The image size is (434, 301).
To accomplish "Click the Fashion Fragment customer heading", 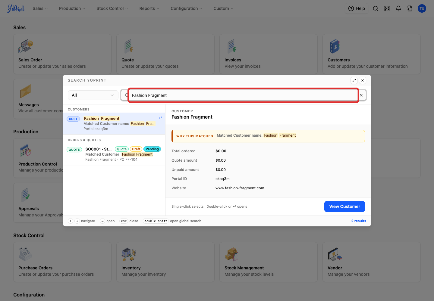I will pos(192,117).
